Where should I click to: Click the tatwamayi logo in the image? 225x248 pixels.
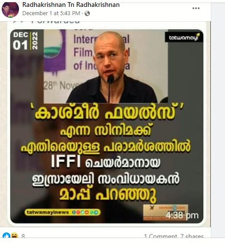point(184,37)
